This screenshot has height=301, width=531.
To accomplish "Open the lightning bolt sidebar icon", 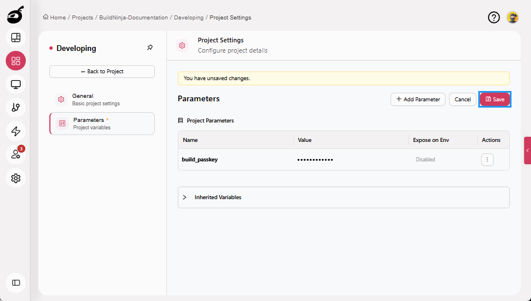I will [15, 131].
